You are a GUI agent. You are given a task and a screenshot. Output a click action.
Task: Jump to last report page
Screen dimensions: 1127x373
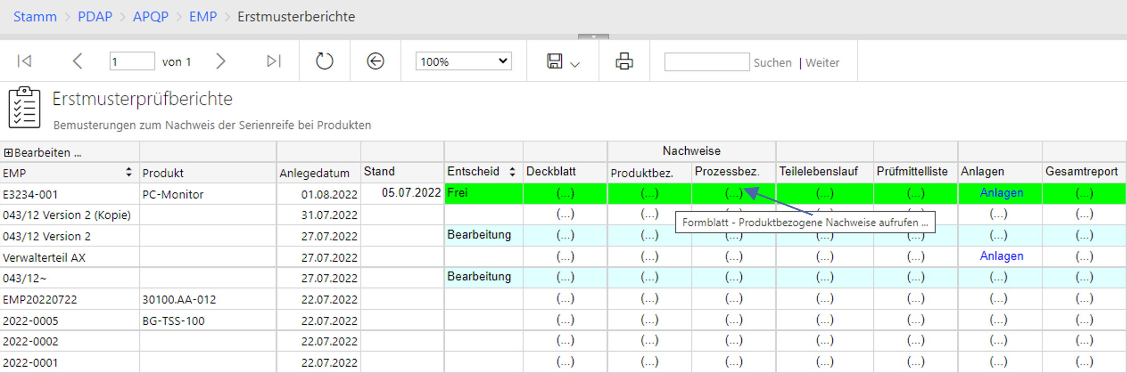click(x=274, y=61)
